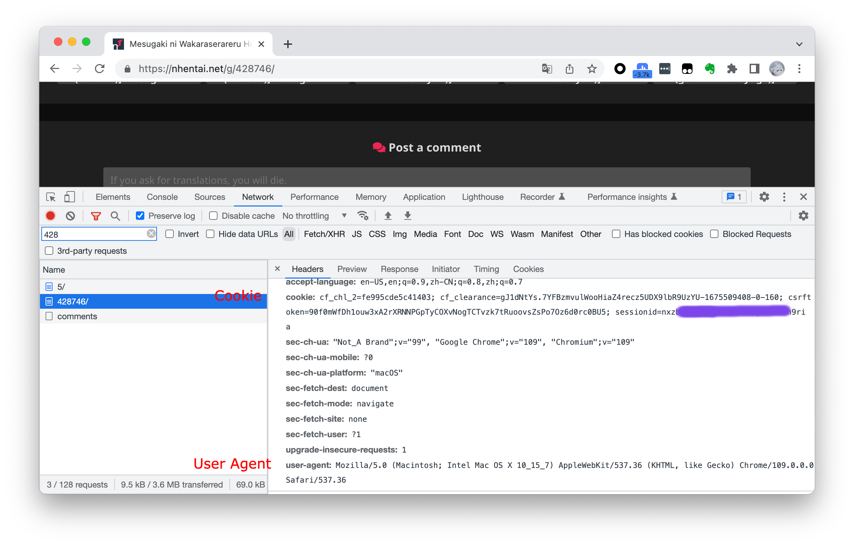Uncheck the Preserve log checkbox
This screenshot has height=546, width=854.
click(x=140, y=216)
